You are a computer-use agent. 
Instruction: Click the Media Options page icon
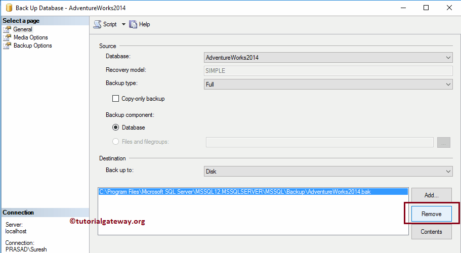pyautogui.click(x=7, y=37)
